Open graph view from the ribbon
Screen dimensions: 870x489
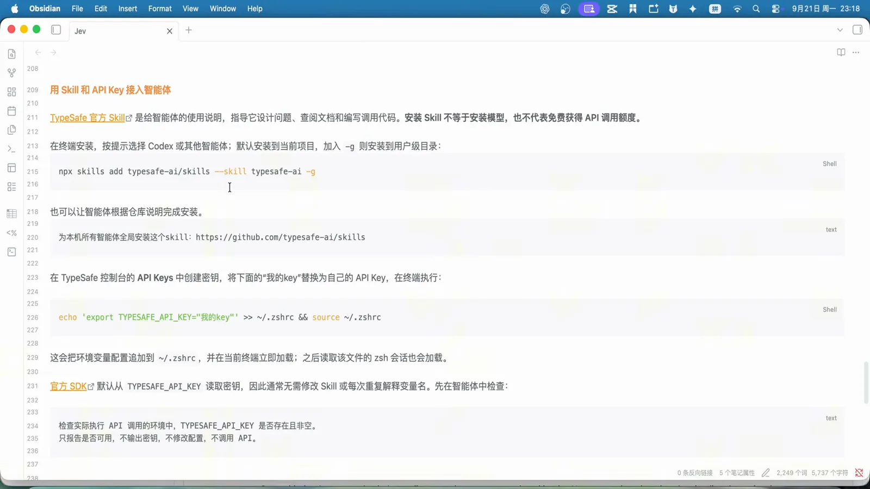click(x=11, y=73)
